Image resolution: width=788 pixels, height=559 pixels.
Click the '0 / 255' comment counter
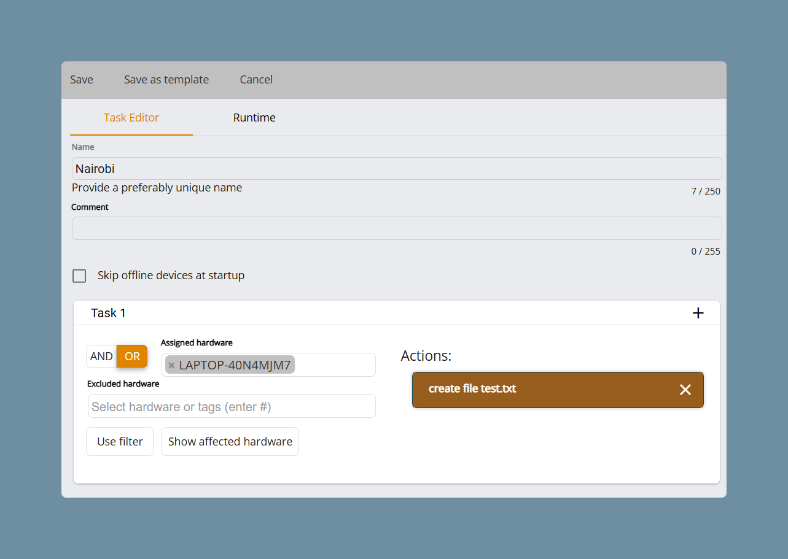pyautogui.click(x=706, y=252)
